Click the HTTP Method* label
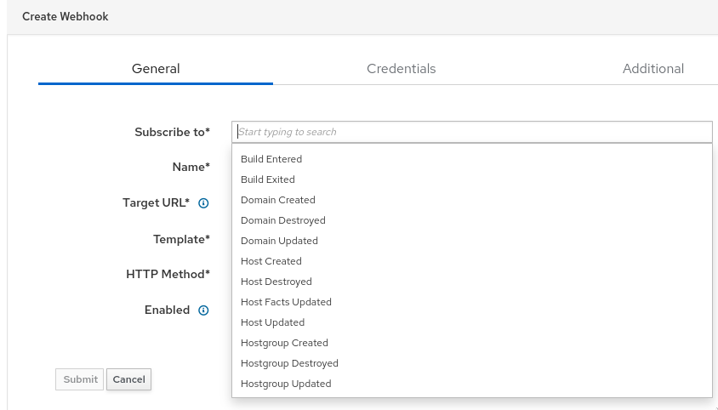 pos(168,274)
